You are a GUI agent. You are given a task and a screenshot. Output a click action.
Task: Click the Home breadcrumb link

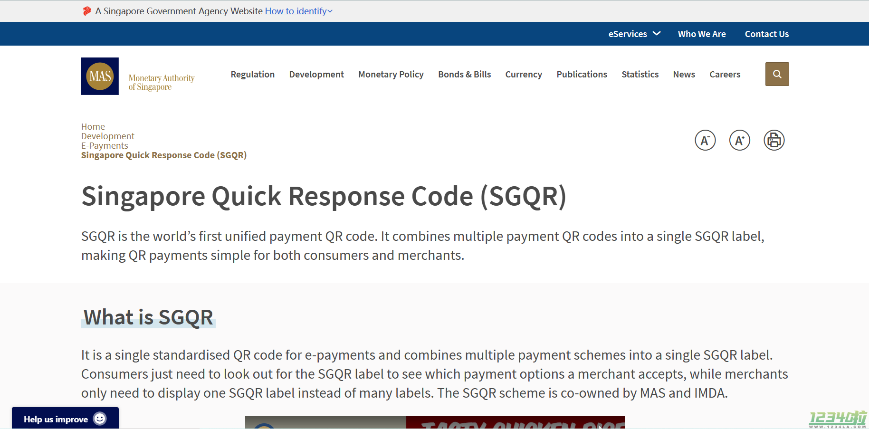coord(93,127)
